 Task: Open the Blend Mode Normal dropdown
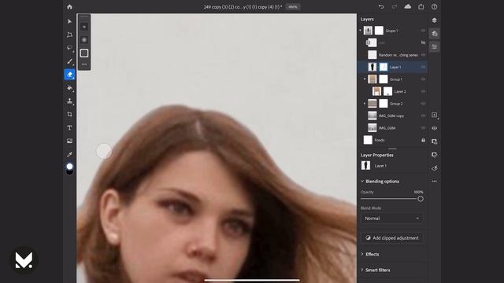[392, 219]
